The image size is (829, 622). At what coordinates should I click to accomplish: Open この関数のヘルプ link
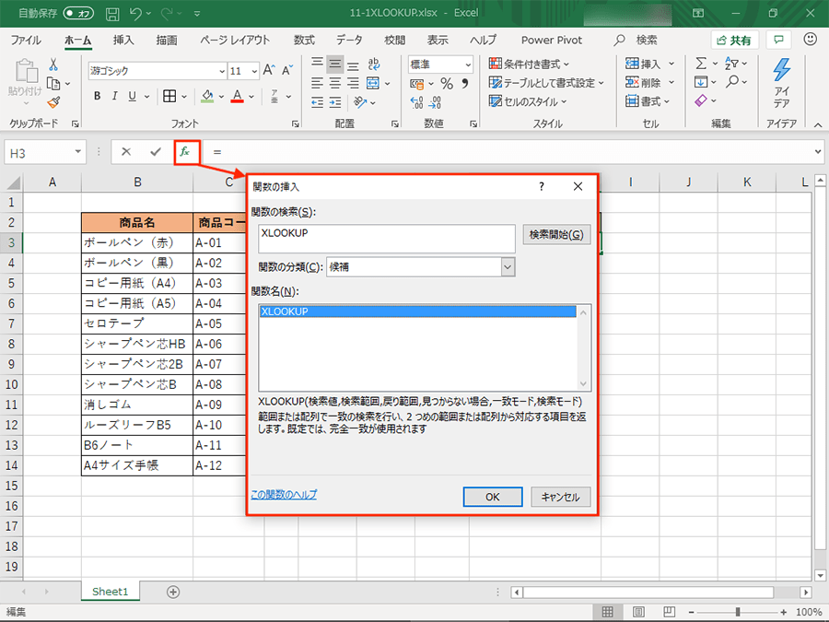point(284,495)
